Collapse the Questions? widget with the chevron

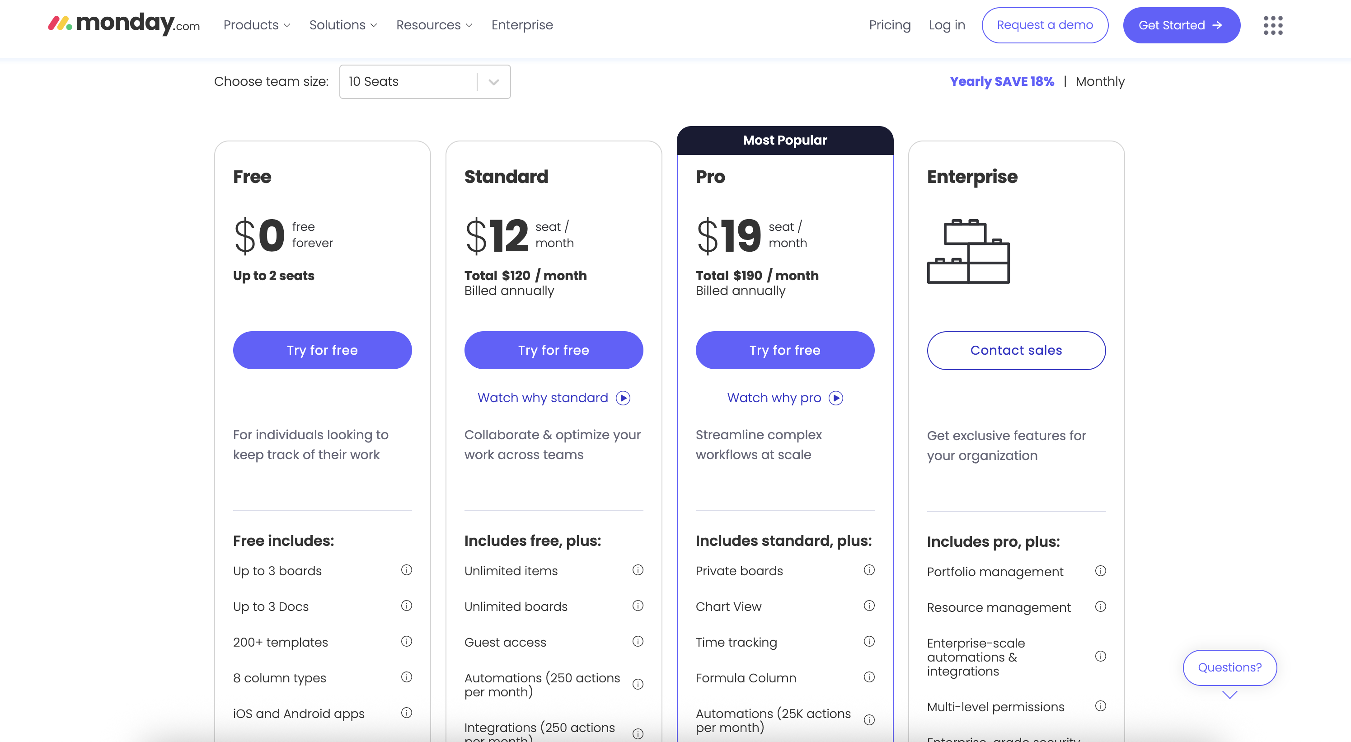(1229, 695)
